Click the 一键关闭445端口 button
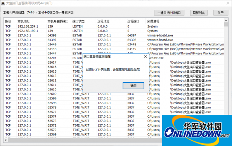 169,13
